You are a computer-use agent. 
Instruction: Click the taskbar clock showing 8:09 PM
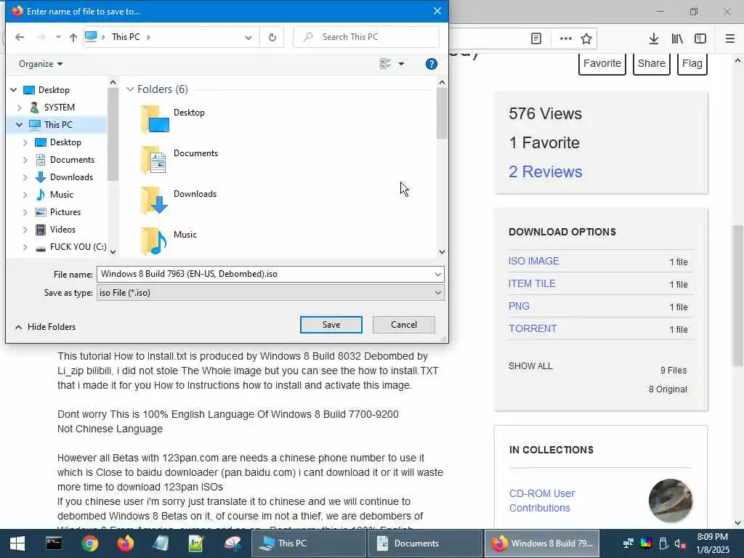coord(712,543)
